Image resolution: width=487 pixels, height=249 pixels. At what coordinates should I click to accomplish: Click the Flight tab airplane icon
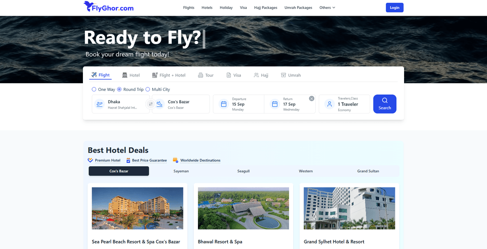94,75
